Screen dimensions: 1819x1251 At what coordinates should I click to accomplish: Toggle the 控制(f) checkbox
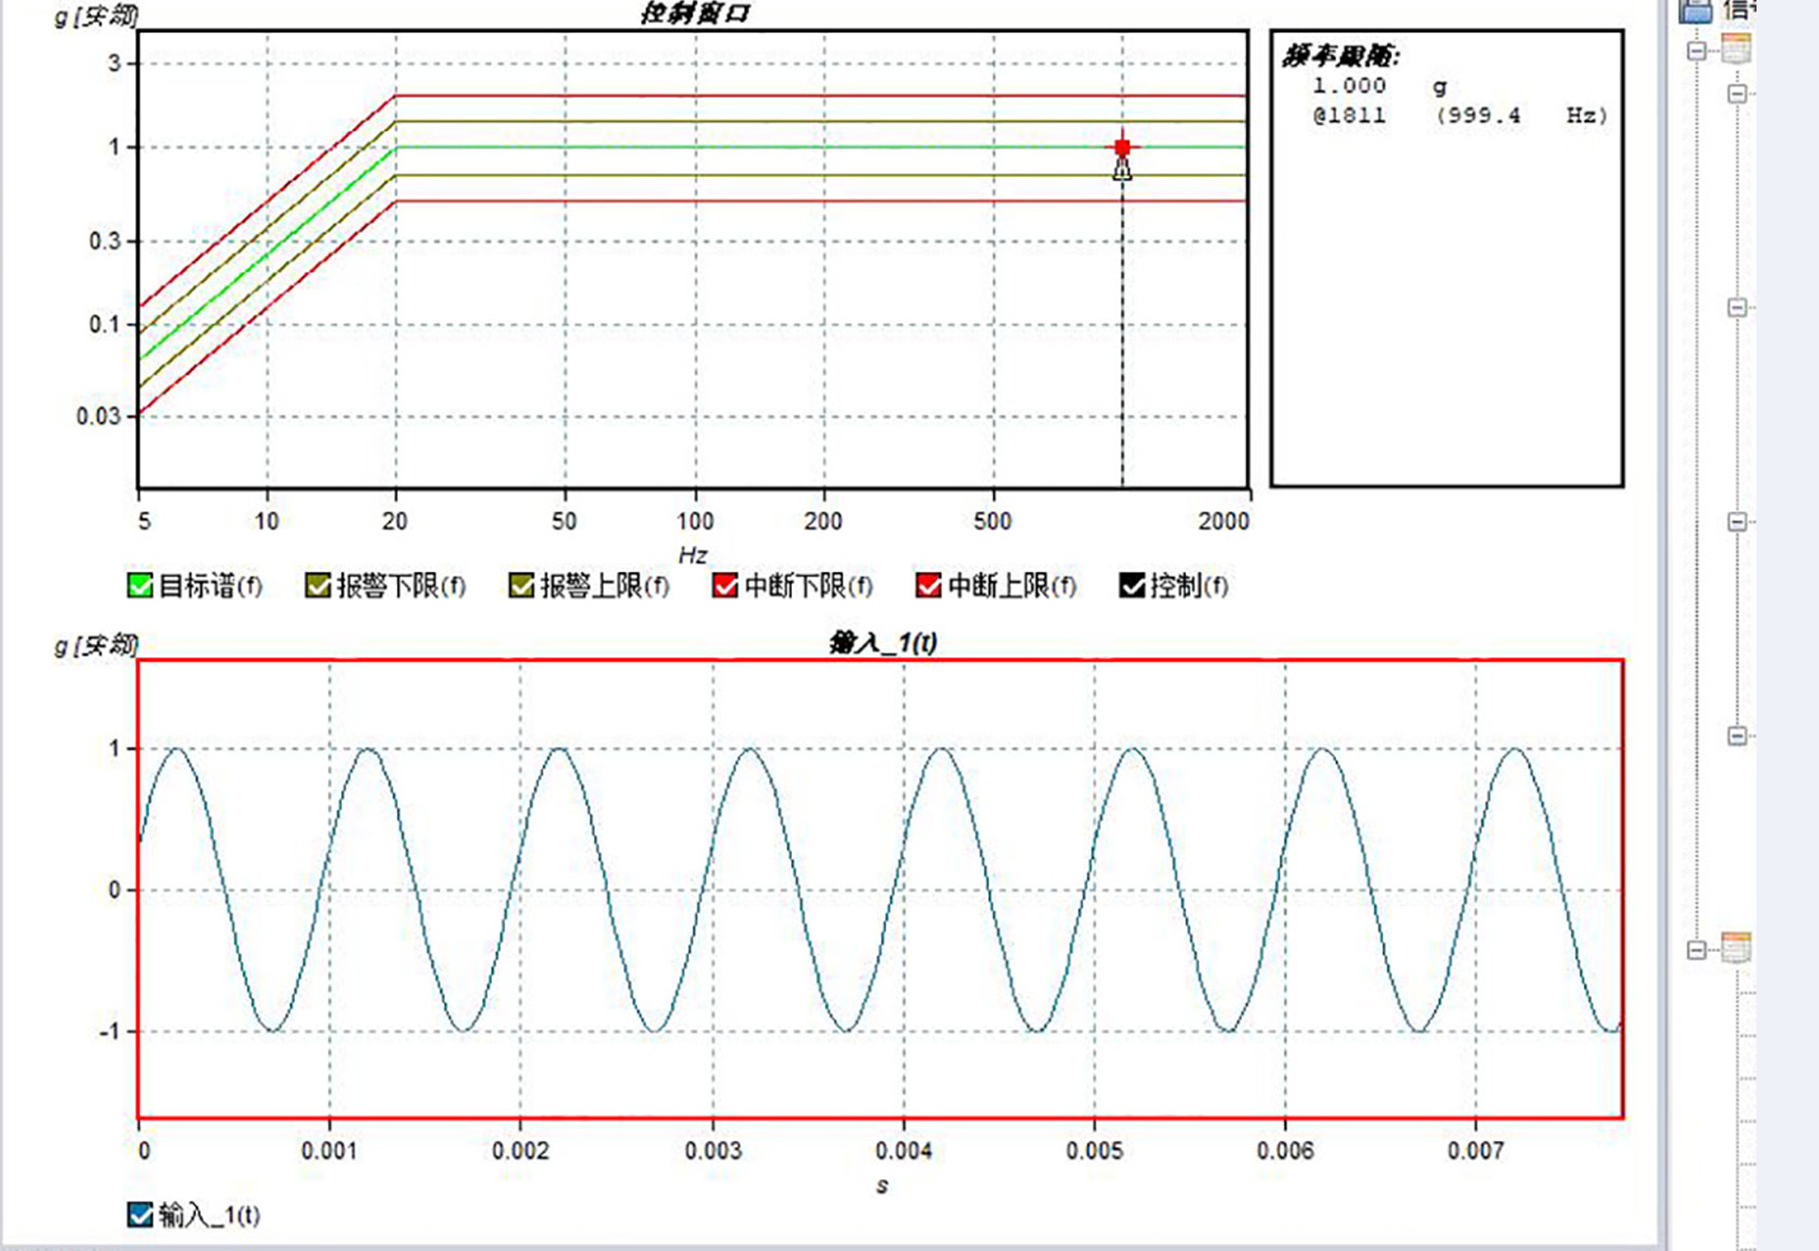pyautogui.click(x=1132, y=585)
